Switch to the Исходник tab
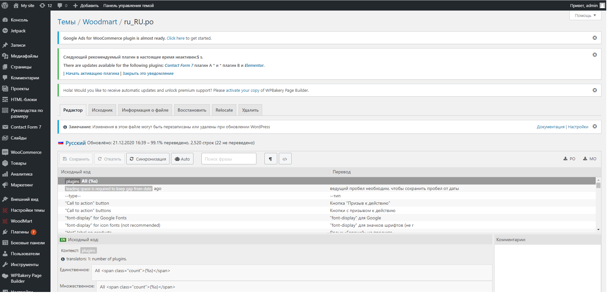 point(102,110)
